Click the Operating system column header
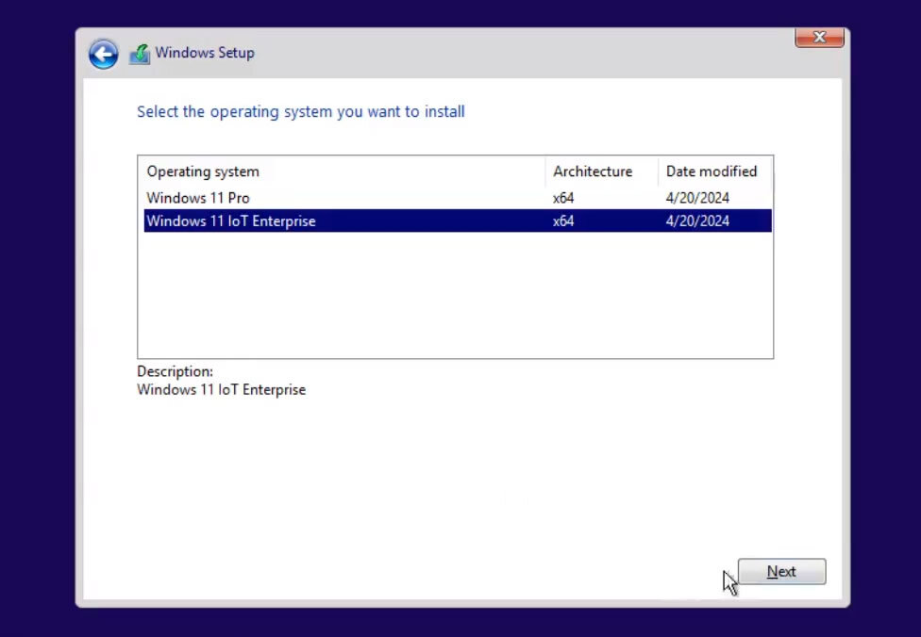This screenshot has height=637, width=921. tap(342, 171)
